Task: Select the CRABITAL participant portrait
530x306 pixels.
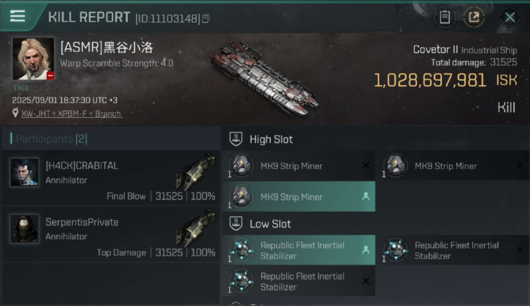Action: click(x=24, y=172)
